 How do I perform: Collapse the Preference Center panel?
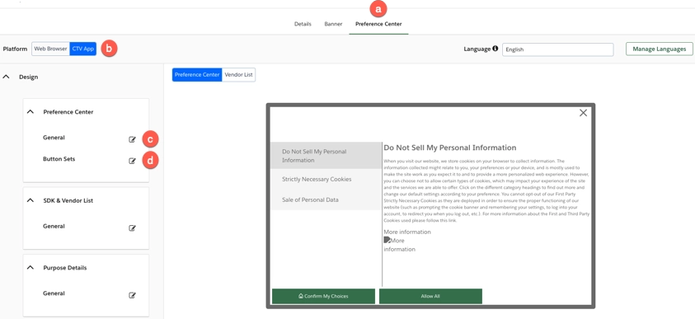pyautogui.click(x=31, y=112)
